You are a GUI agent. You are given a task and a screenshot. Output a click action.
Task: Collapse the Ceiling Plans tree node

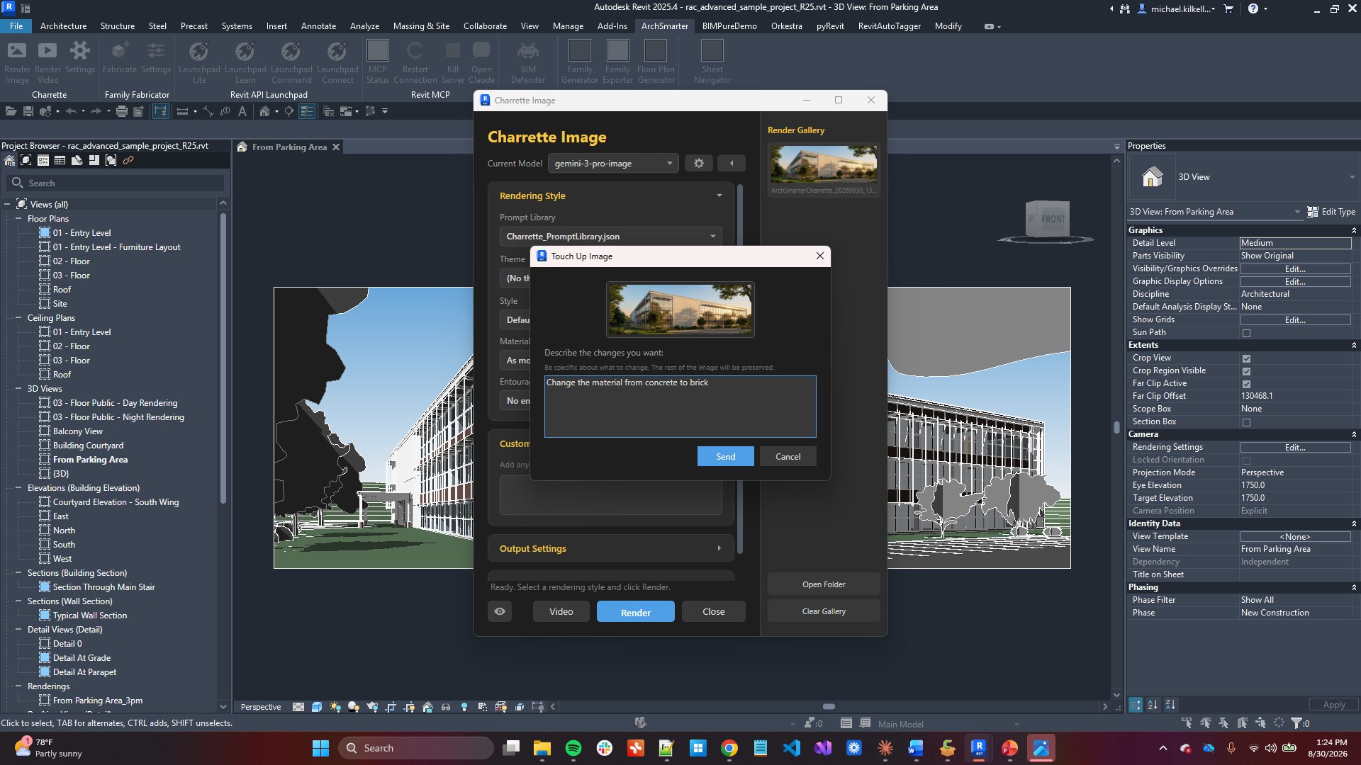[18, 318]
